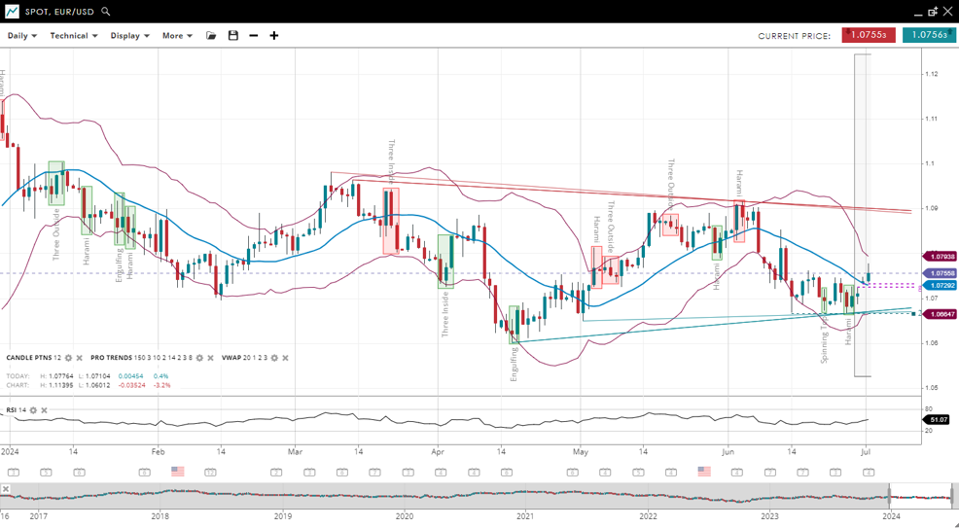The height and width of the screenshot is (528, 959).
Task: Open the More menu
Action: pos(177,36)
